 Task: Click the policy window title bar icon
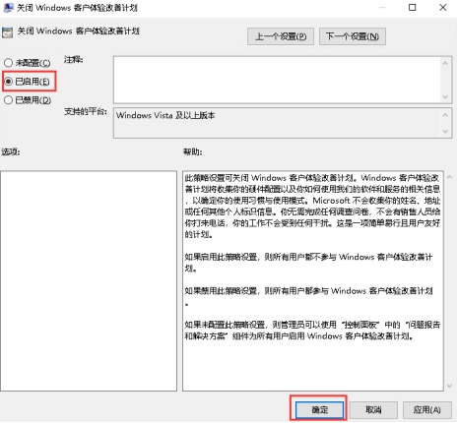click(x=8, y=7)
